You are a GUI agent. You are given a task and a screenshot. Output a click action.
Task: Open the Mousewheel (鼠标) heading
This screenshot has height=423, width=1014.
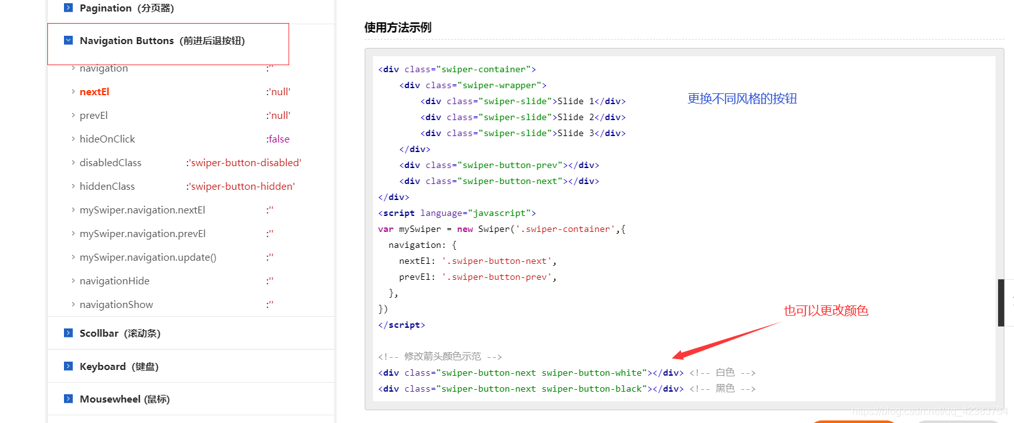click(124, 399)
